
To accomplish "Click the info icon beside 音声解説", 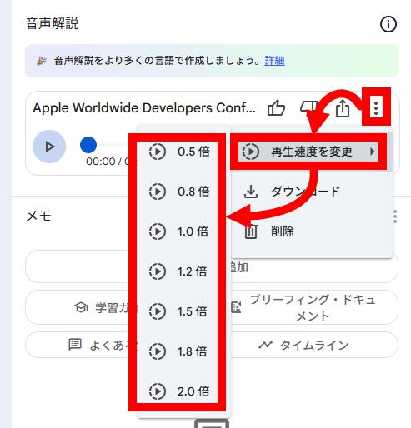I will point(388,24).
